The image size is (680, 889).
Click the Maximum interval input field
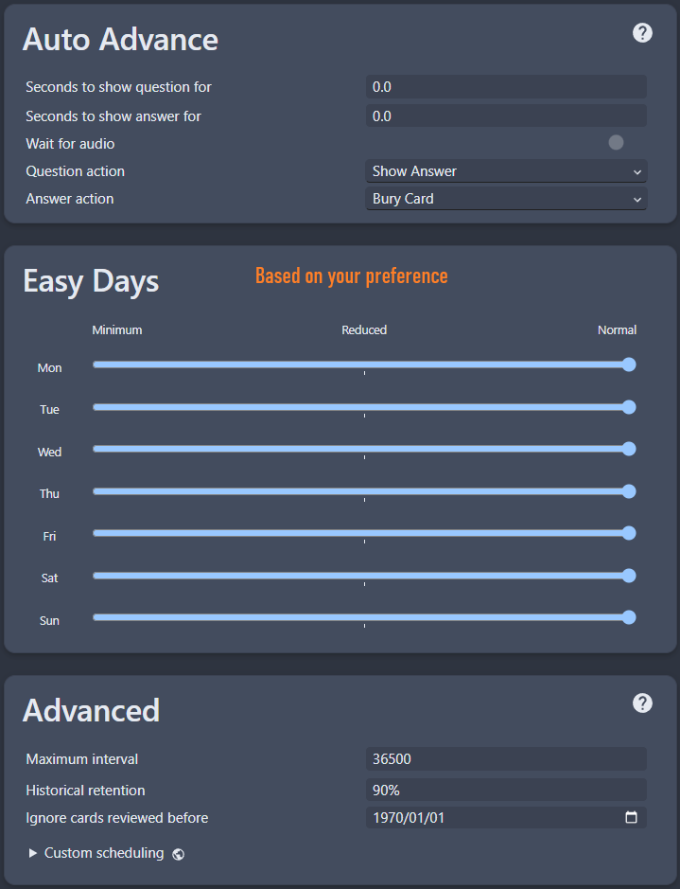(506, 759)
